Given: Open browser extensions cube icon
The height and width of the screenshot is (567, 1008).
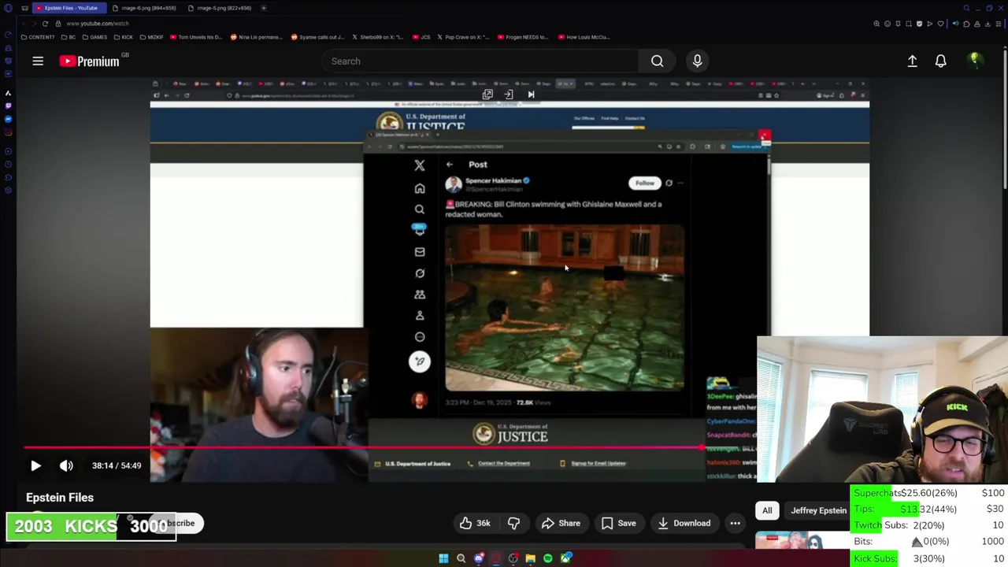Looking at the screenshot, I should coord(967,24).
